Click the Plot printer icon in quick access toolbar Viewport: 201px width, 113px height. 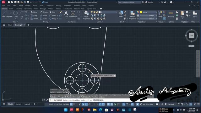pyautogui.click(x=28, y=2)
